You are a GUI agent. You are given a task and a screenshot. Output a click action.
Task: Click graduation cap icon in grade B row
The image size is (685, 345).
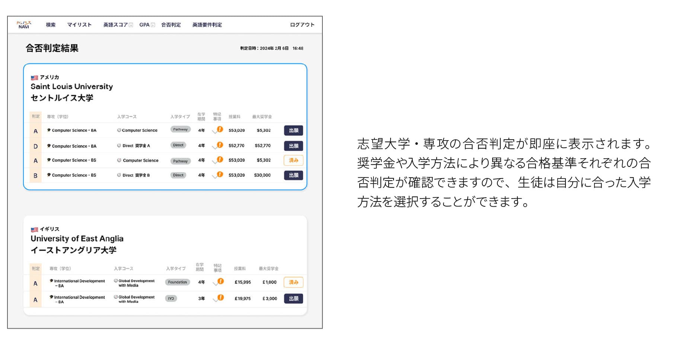pyautogui.click(x=49, y=175)
